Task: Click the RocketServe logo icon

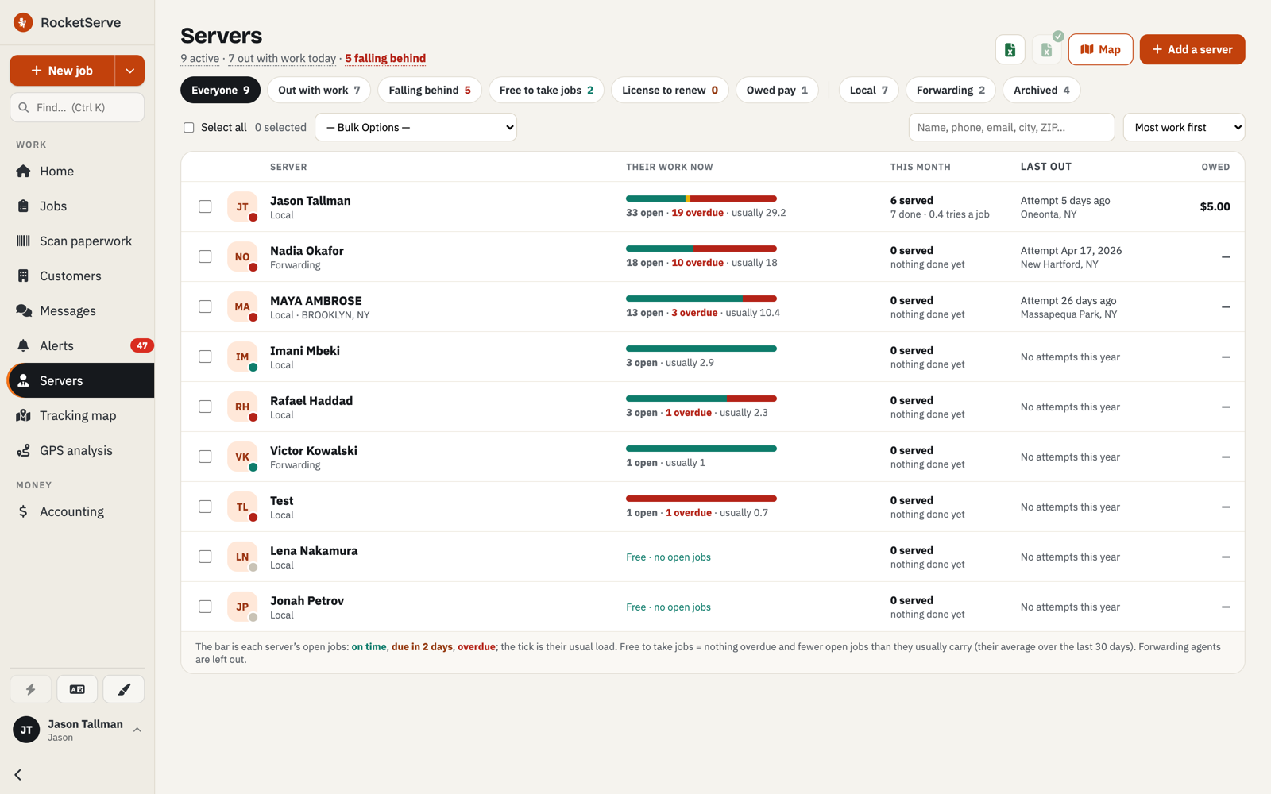Action: [x=23, y=22]
